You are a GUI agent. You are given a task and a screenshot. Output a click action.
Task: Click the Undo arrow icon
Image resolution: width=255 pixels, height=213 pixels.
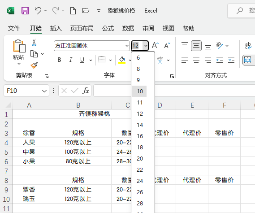tap(38, 11)
